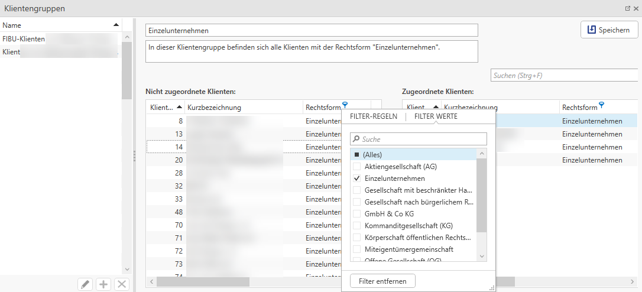Check the Aktiengesellschaft (AG) checkbox
Viewport: 642px width, 292px height.
[356, 167]
